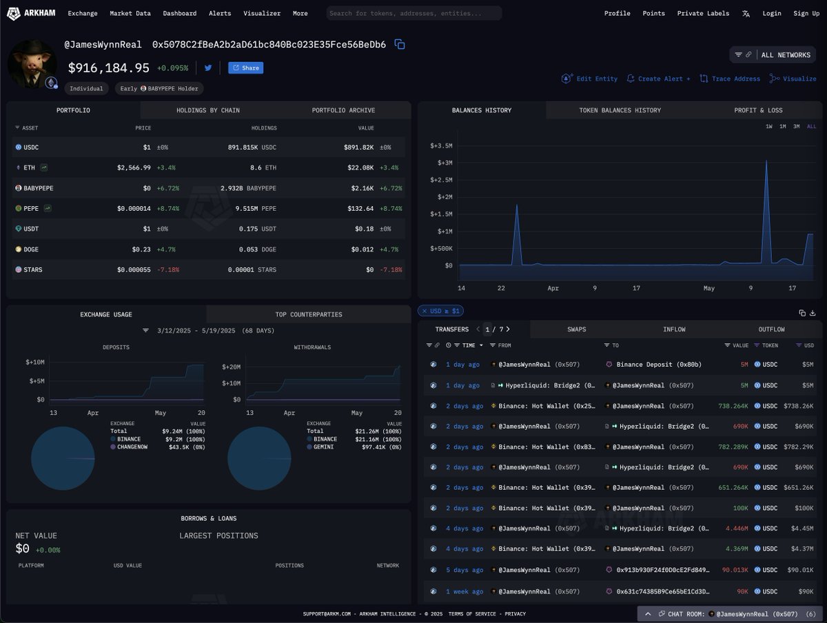827x623 pixels.
Task: Click the language translate icon
Action: pyautogui.click(x=746, y=13)
